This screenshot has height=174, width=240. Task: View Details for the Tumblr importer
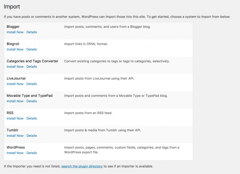(31, 135)
